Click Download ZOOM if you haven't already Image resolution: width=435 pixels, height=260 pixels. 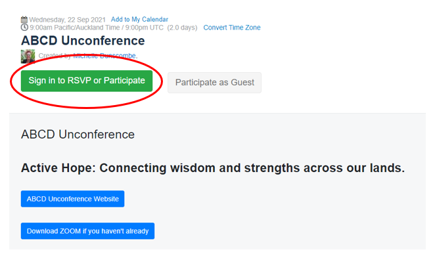tap(87, 231)
